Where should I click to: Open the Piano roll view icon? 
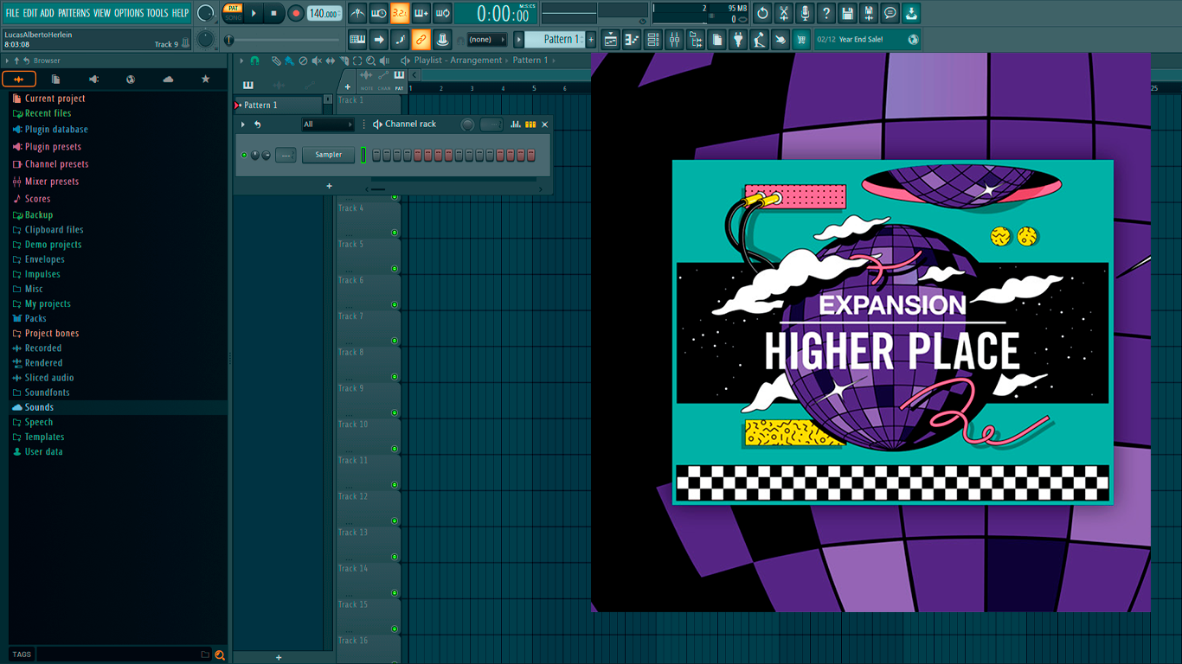tap(632, 39)
